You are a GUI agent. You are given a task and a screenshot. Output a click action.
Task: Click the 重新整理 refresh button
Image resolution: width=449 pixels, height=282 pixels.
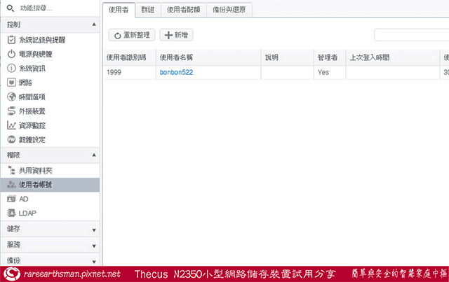click(x=132, y=35)
